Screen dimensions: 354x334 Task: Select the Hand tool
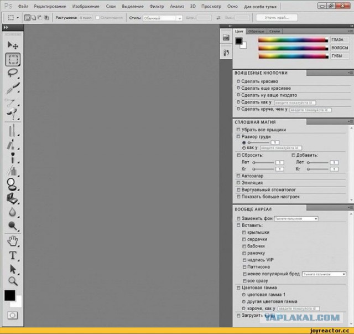coord(12,241)
